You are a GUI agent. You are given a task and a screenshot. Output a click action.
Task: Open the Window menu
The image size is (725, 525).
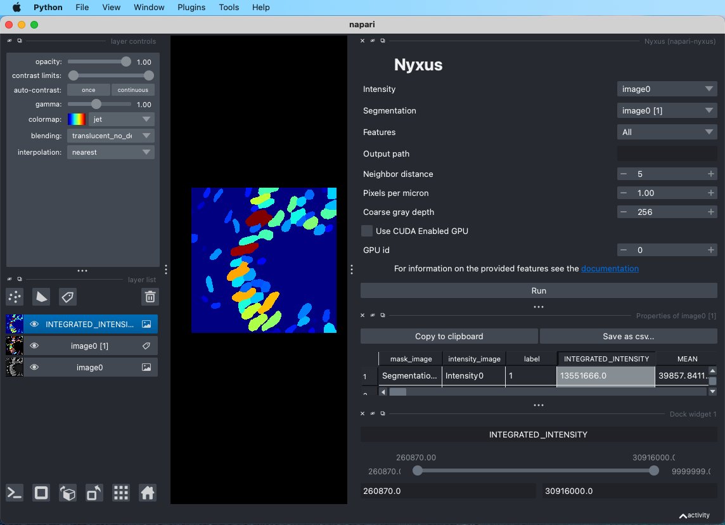pos(149,8)
